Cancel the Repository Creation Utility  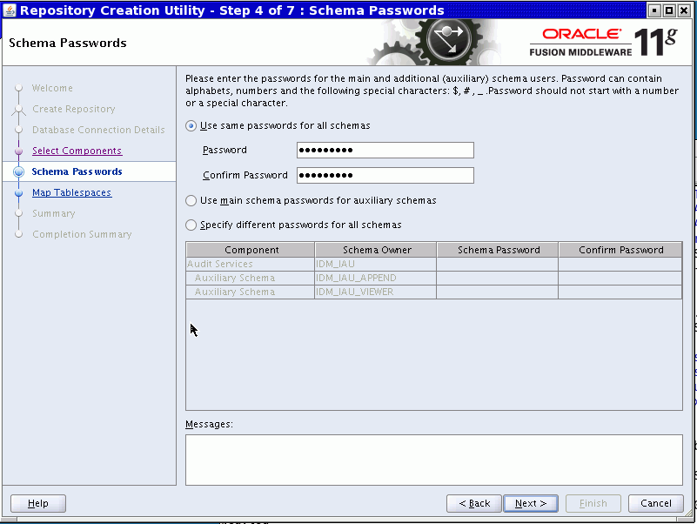point(655,503)
